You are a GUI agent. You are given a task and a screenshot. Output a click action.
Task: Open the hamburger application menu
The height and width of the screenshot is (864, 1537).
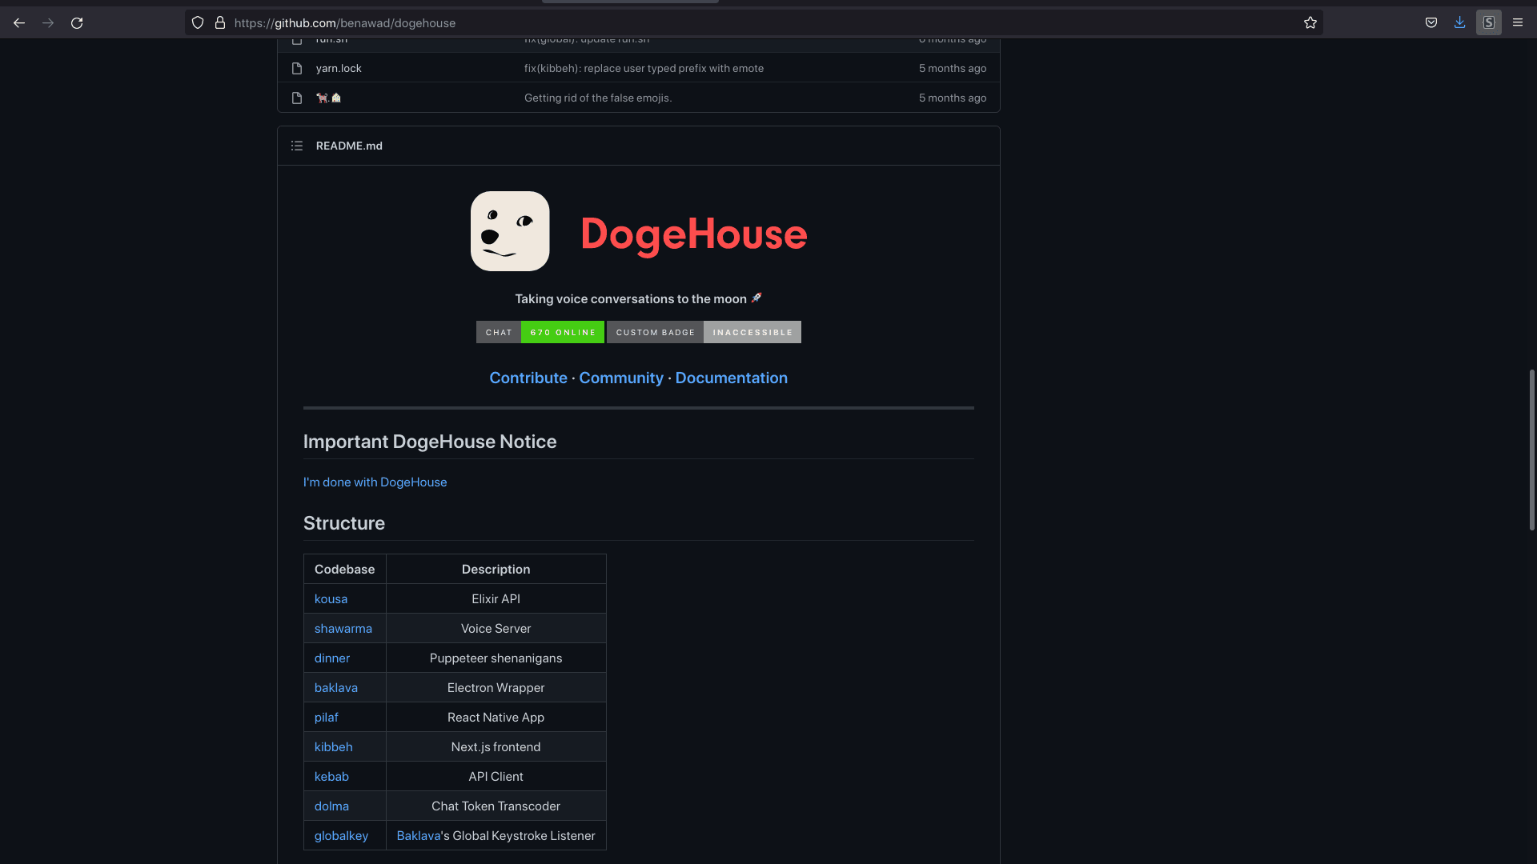1517,23
